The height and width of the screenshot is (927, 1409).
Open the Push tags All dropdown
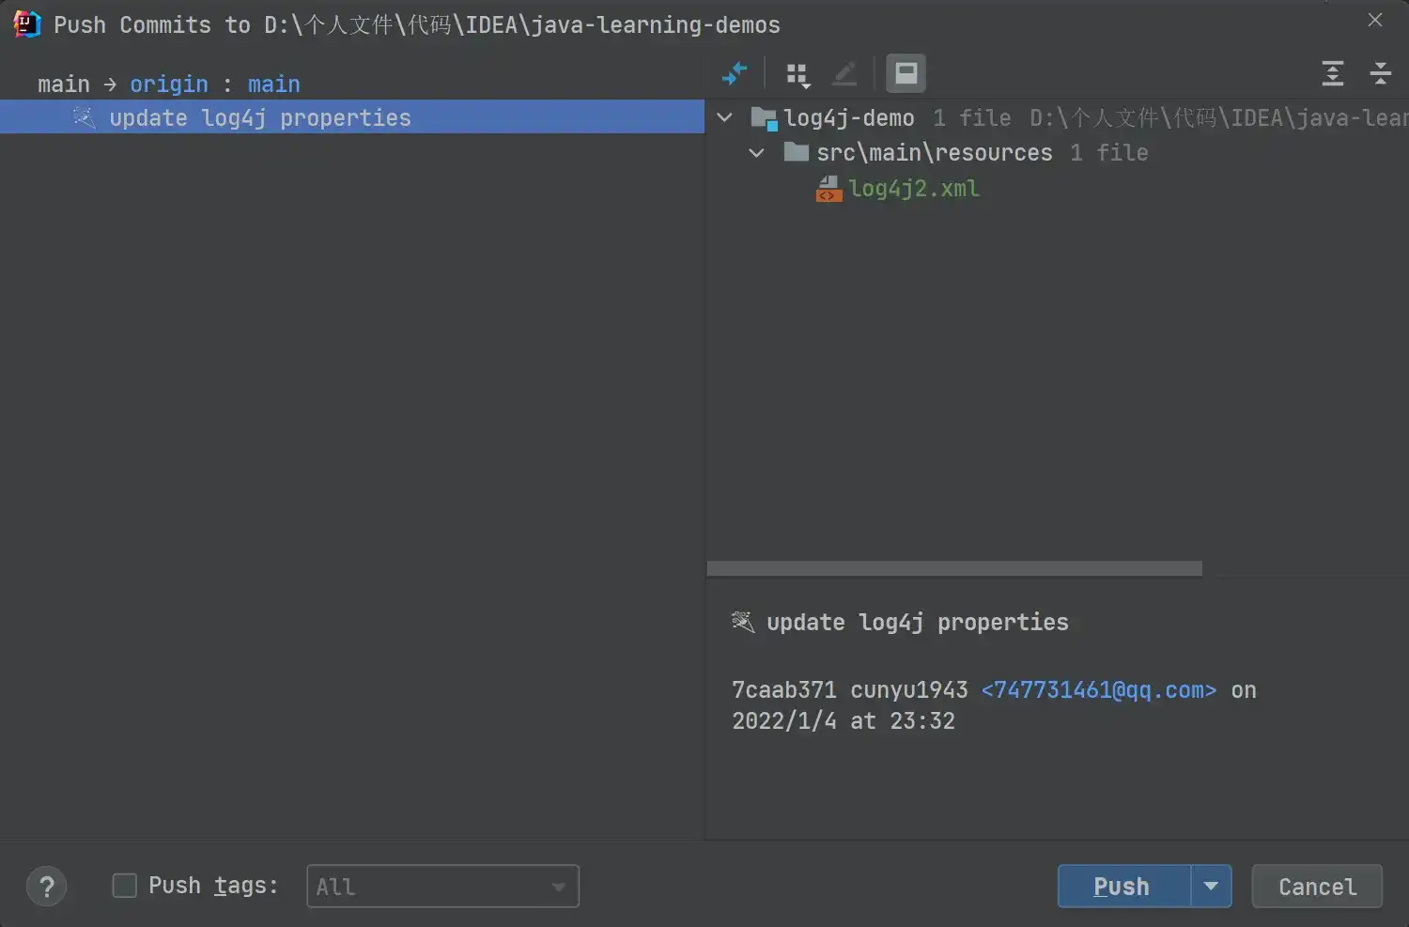(442, 886)
